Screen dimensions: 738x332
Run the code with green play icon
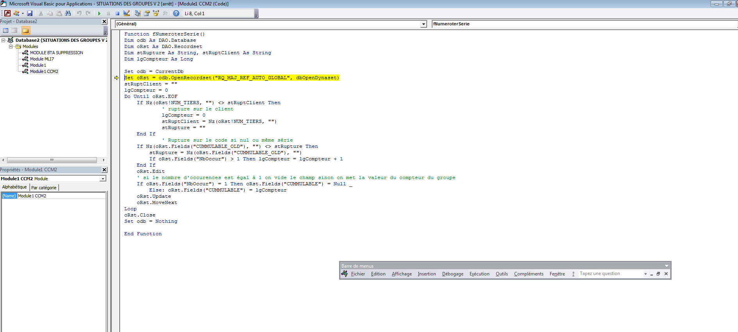99,13
